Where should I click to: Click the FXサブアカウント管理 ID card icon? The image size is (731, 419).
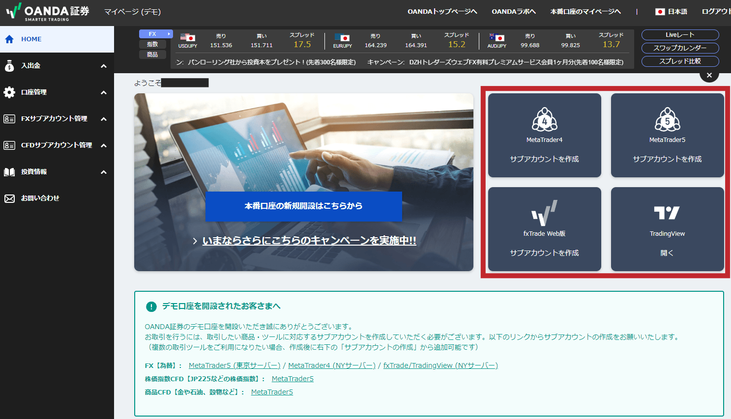tap(9, 118)
